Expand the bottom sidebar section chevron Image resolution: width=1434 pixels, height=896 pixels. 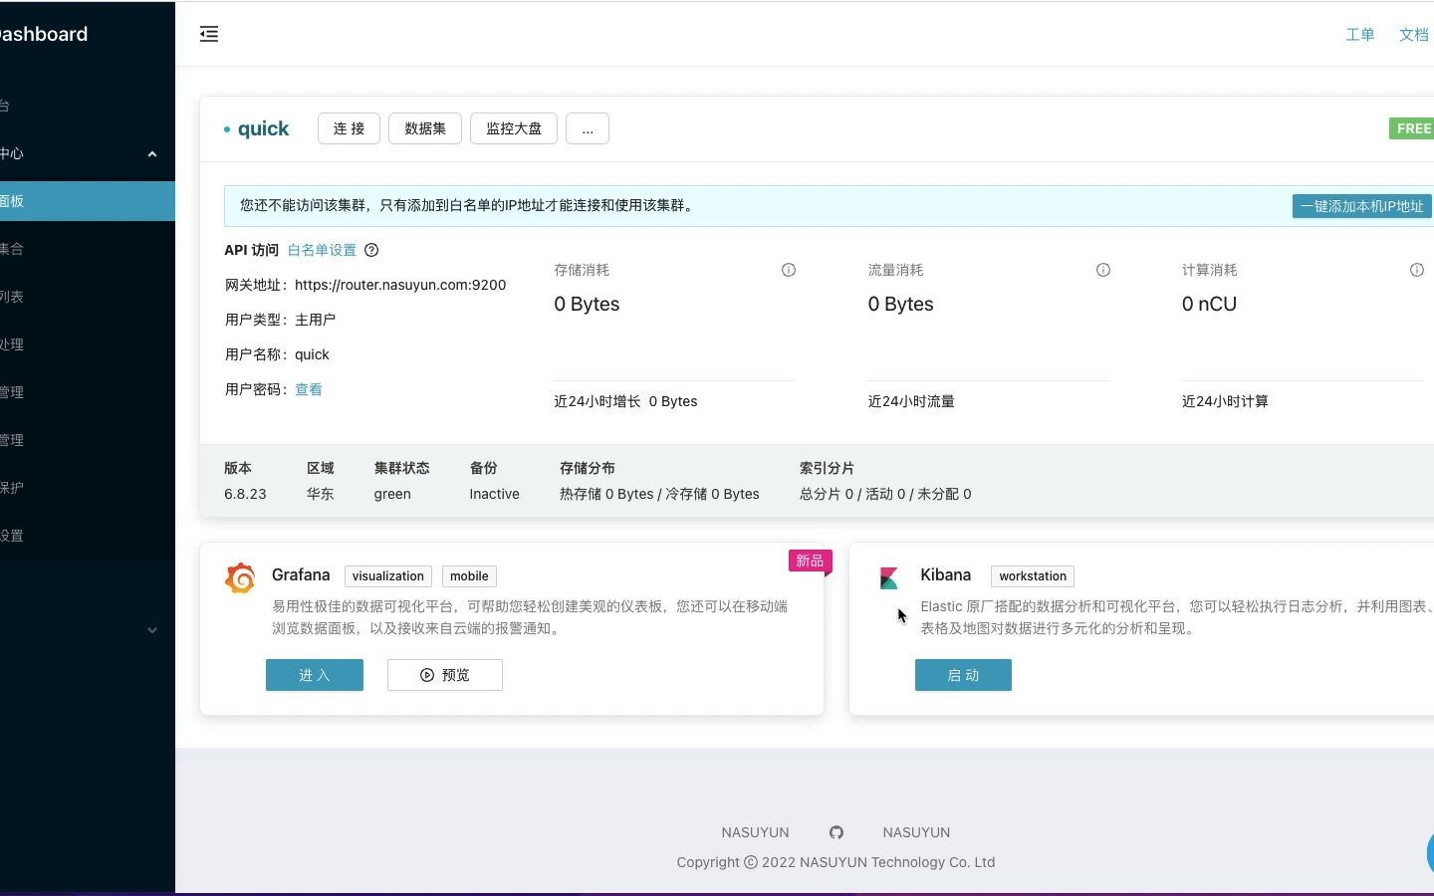[x=152, y=630]
